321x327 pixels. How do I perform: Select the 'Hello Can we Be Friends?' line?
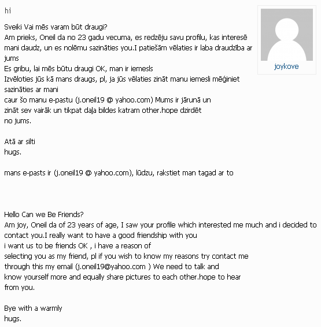pos(44,214)
